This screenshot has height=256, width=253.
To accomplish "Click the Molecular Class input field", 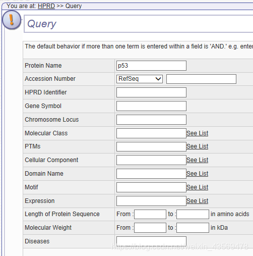I will [151, 133].
